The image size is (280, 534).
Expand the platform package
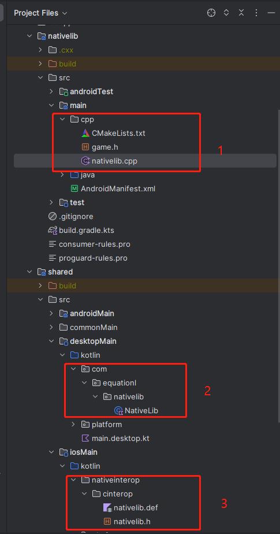73,424
